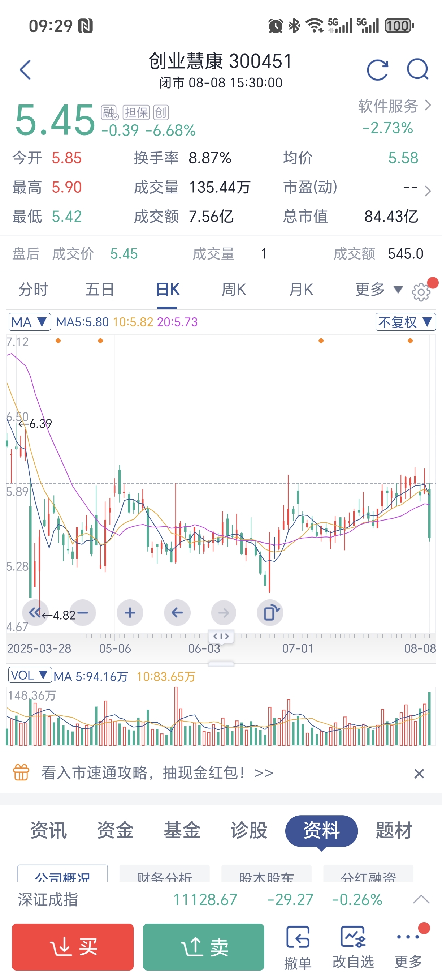Viewport: 442px width, 976px height.
Task: Open the 不复权 adjustment dropdown
Action: [x=405, y=322]
